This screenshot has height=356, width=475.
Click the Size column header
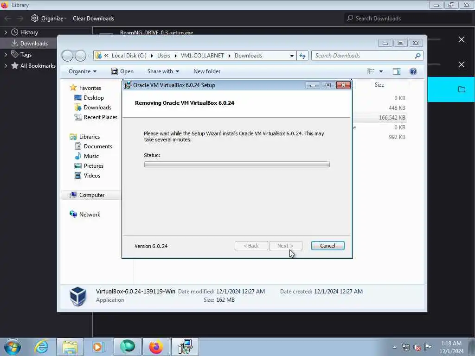click(379, 85)
